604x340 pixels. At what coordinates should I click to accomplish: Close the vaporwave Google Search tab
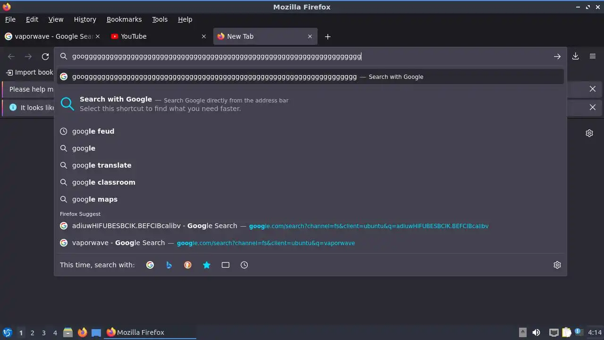click(98, 36)
